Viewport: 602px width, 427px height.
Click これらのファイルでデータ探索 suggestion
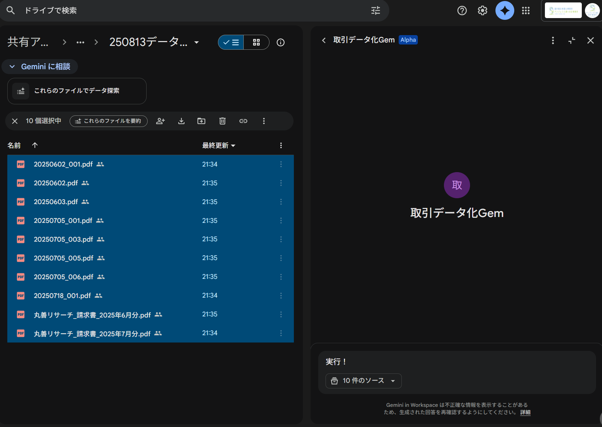point(77,91)
